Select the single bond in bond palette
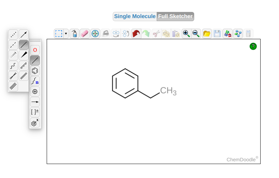Viewport: 279px width, 178px height. tap(24, 45)
